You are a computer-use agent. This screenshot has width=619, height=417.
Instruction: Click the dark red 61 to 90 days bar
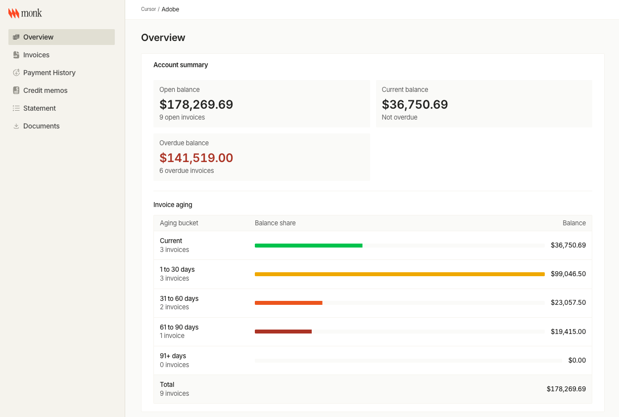point(283,332)
